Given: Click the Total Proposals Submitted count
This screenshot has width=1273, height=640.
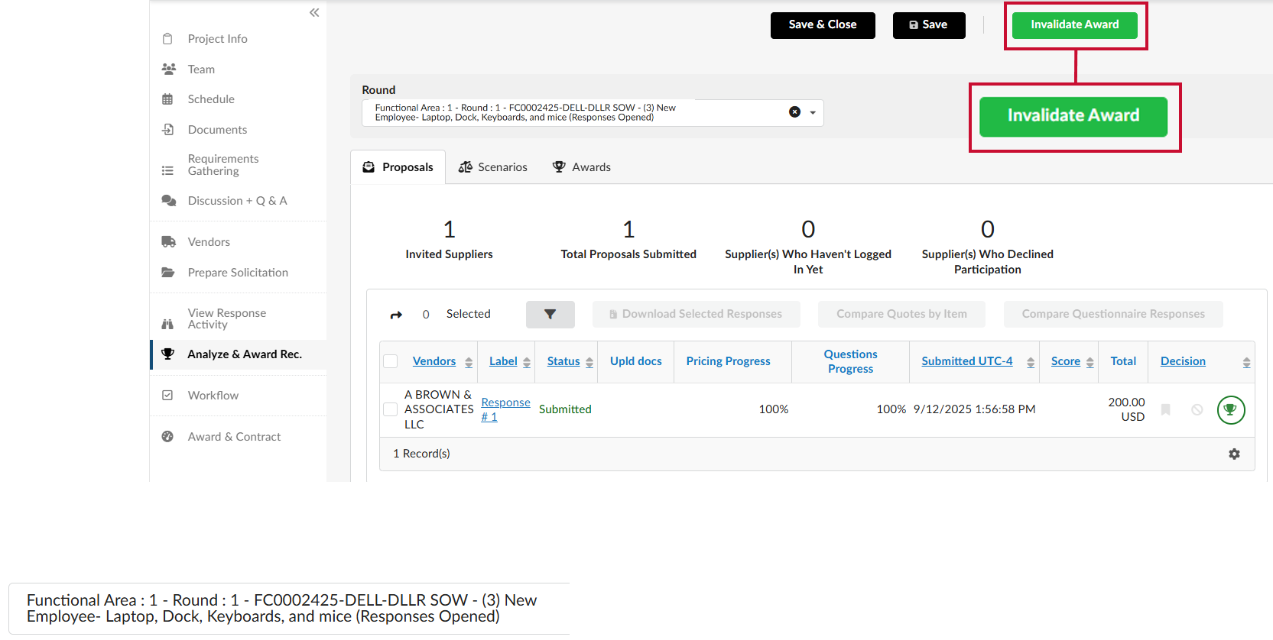Looking at the screenshot, I should point(628,229).
